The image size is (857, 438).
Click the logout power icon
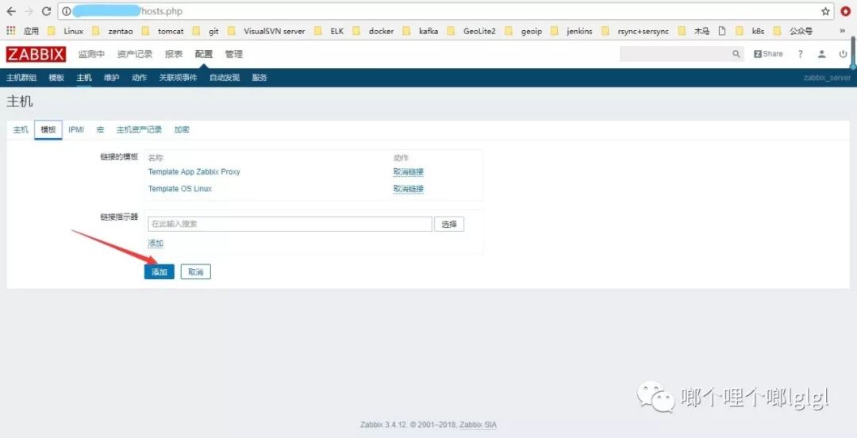pyautogui.click(x=843, y=54)
